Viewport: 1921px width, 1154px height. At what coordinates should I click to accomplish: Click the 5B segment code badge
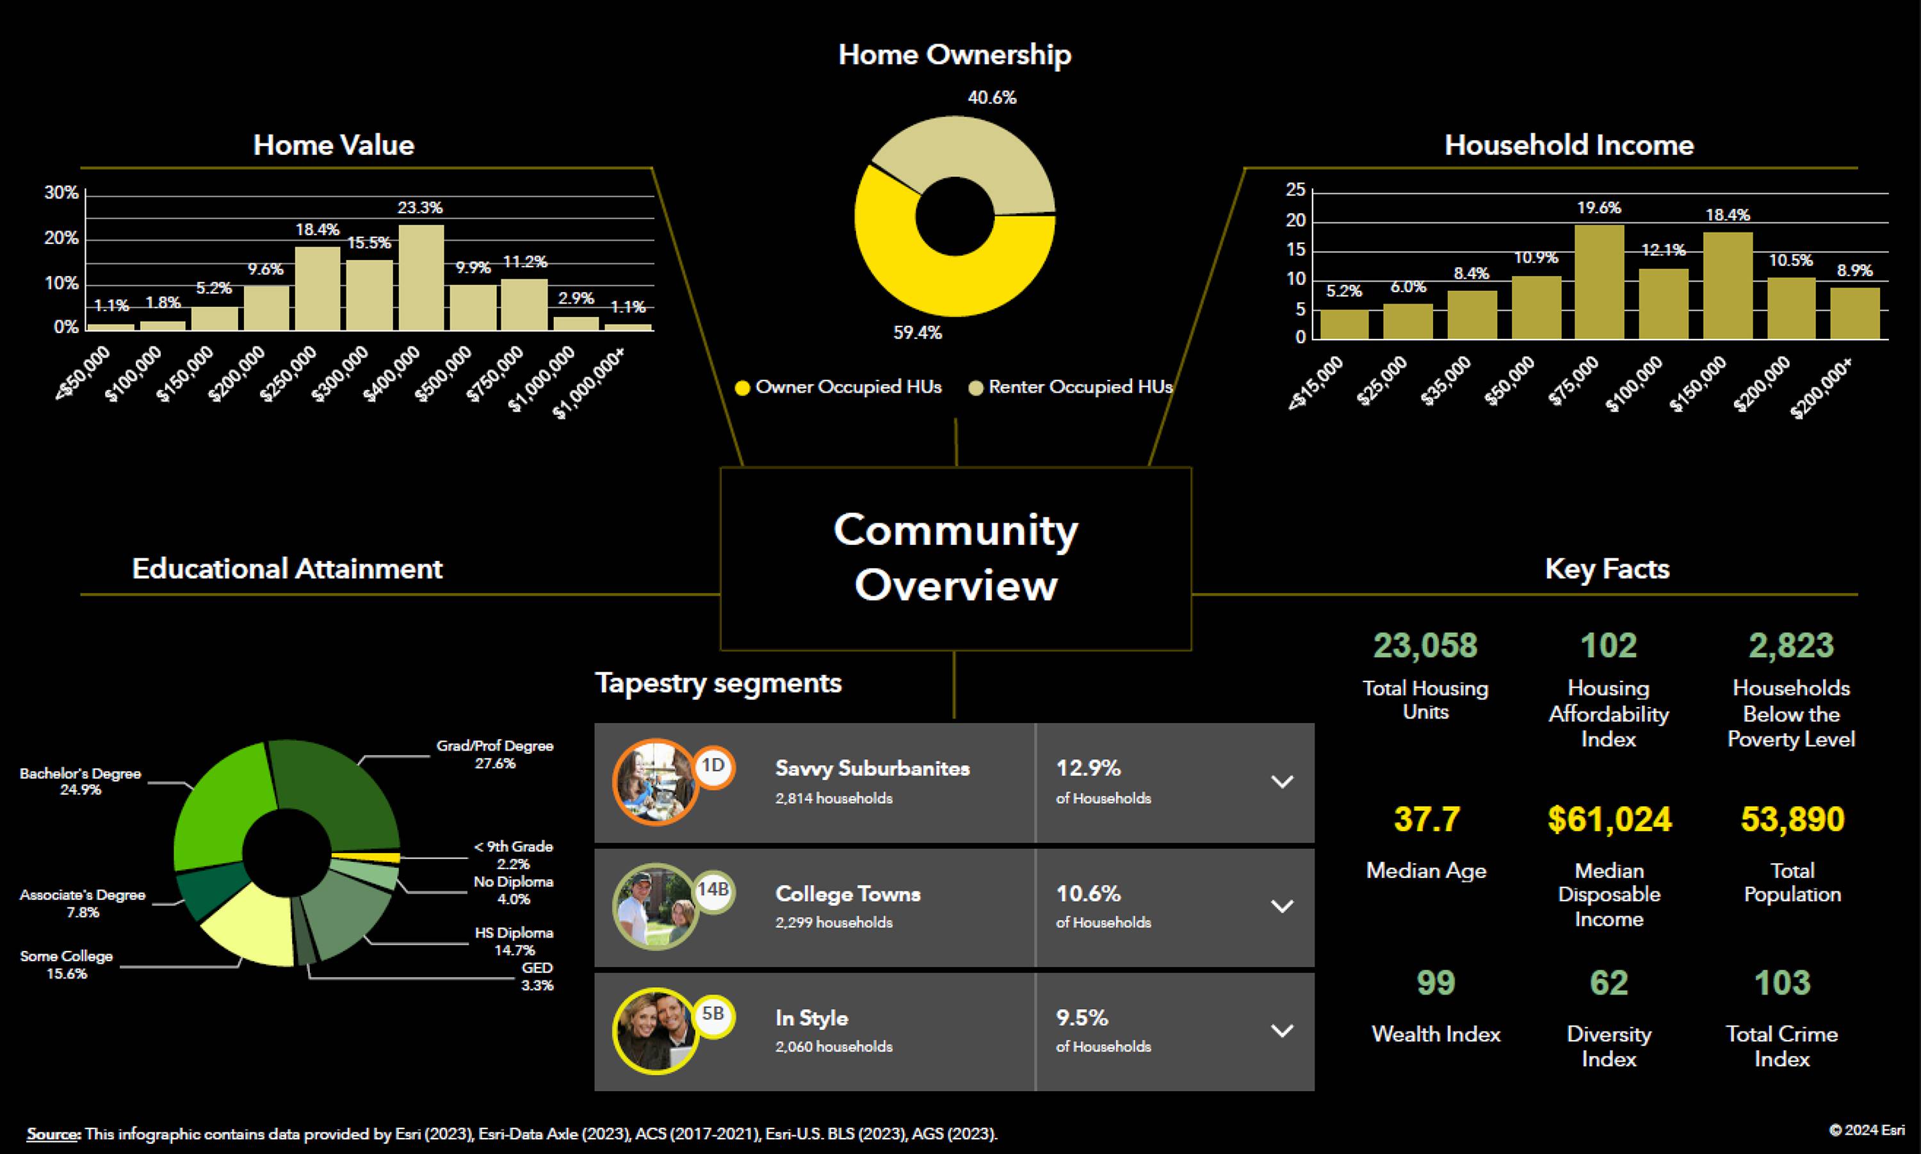pos(713,1014)
